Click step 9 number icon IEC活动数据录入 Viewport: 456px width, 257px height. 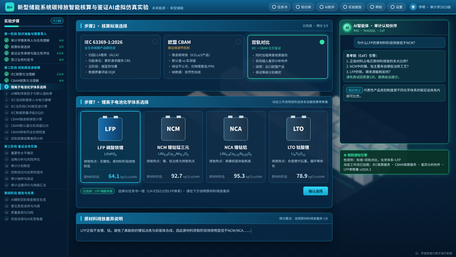(x=6, y=100)
